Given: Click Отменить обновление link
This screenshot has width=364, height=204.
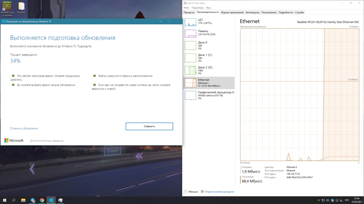Looking at the screenshot, I should [x=24, y=128].
